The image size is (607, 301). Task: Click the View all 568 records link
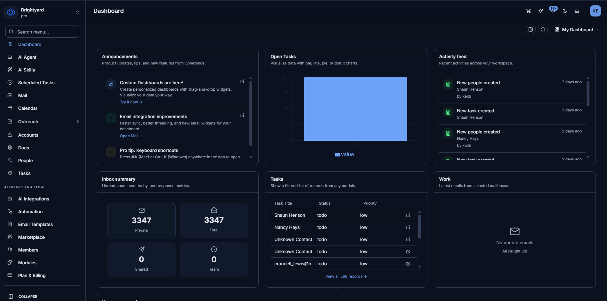(346, 276)
